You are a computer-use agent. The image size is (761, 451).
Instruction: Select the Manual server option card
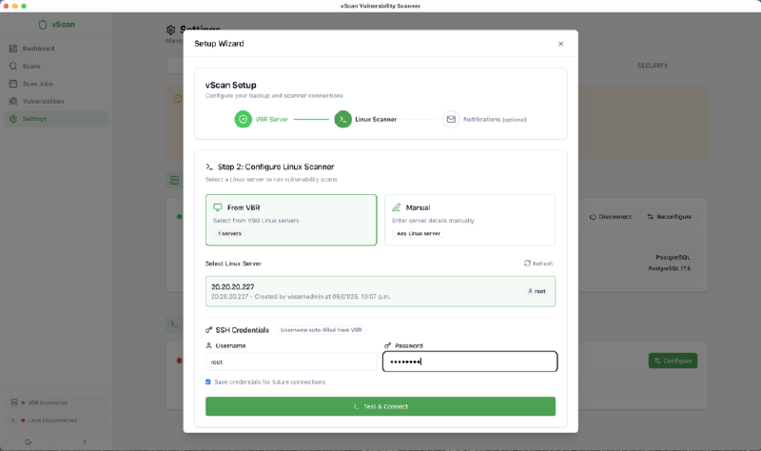click(470, 220)
